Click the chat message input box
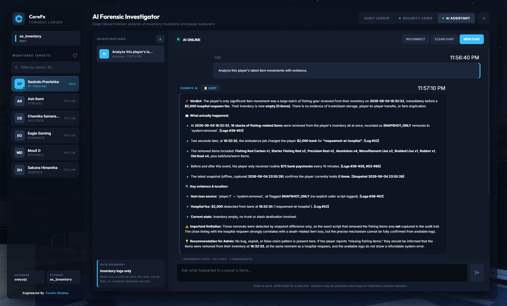Image resolution: width=507 pixels, height=306 pixels. (x=322, y=272)
